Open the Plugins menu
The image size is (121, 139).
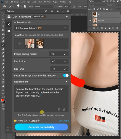point(55,2)
